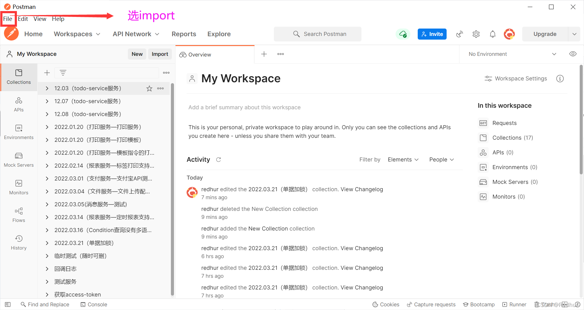
Task: Open the collections list options ellipsis
Action: (166, 73)
